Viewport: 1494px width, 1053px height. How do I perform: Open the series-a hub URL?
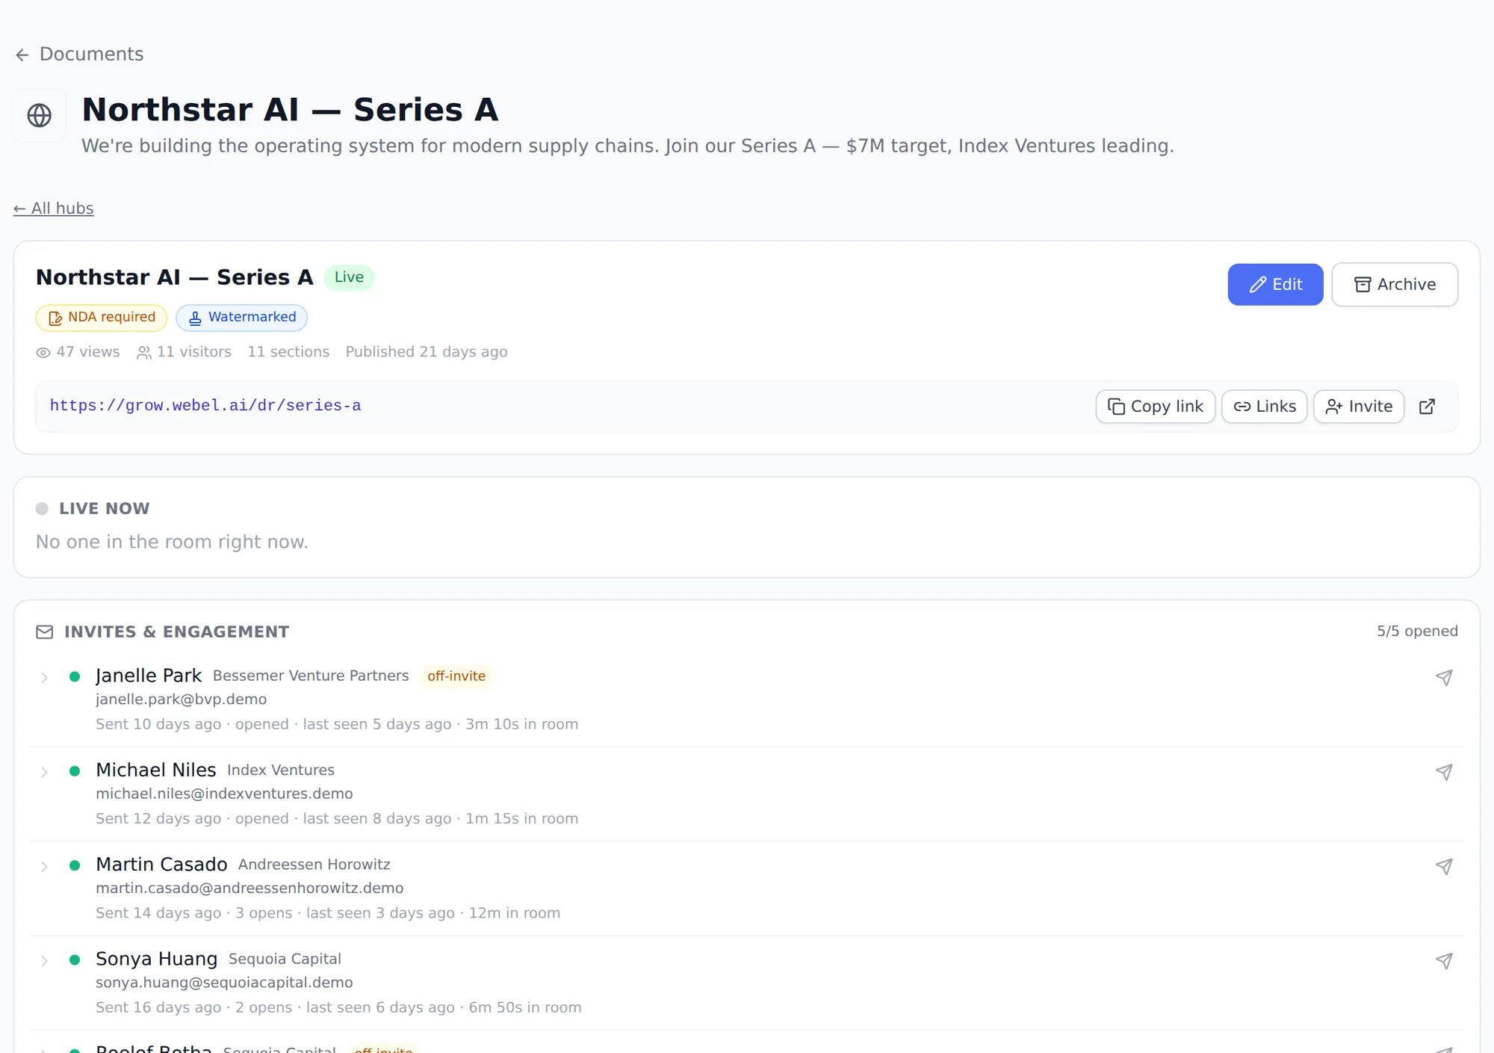(x=205, y=406)
